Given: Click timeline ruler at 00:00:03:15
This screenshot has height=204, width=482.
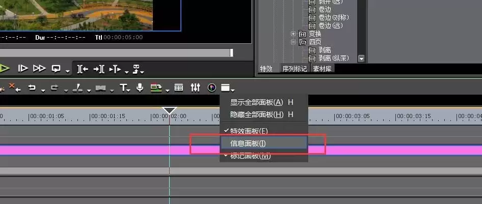Looking at the screenshot, I should [414, 116].
